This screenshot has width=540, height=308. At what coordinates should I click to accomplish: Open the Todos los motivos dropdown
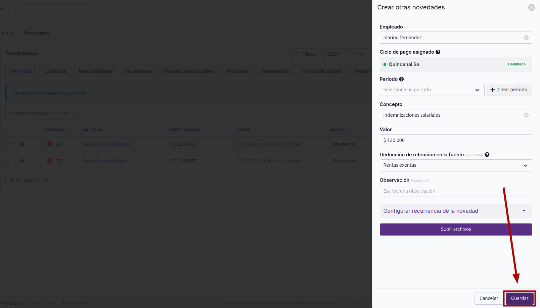coord(39,113)
